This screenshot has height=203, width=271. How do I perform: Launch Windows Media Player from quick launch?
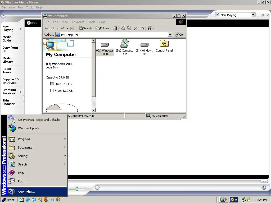coord(58,200)
